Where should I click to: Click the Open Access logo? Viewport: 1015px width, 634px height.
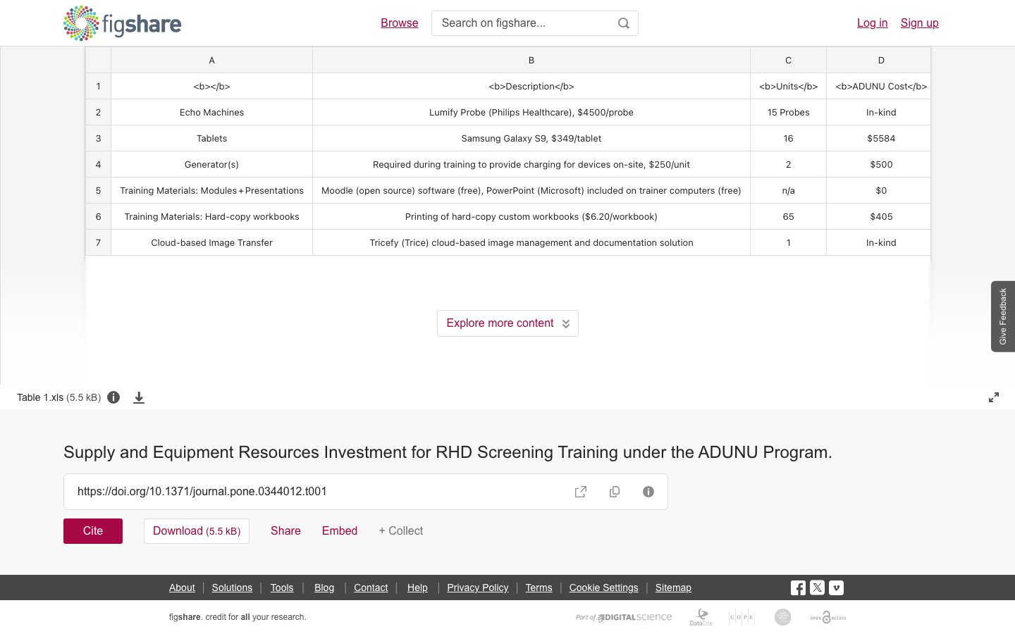point(828,617)
